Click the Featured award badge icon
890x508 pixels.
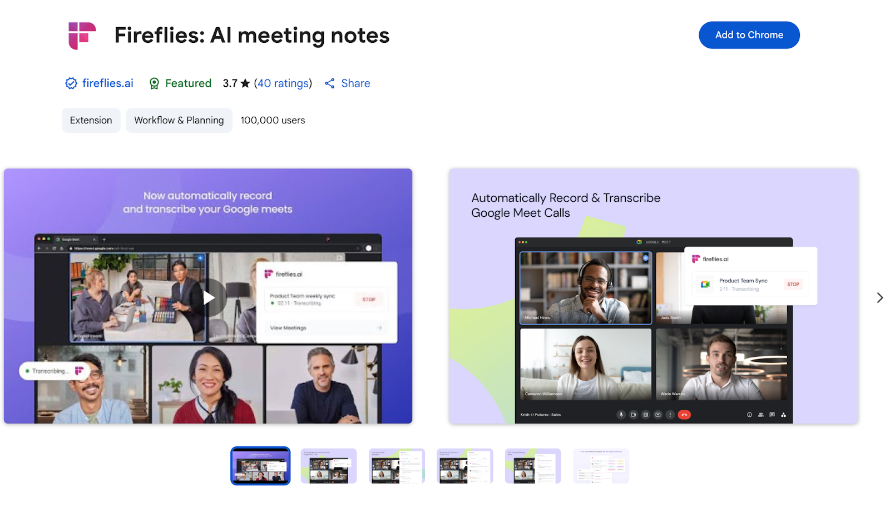[154, 83]
